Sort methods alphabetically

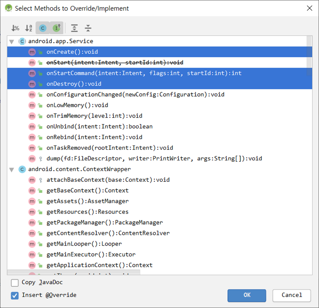point(29,28)
